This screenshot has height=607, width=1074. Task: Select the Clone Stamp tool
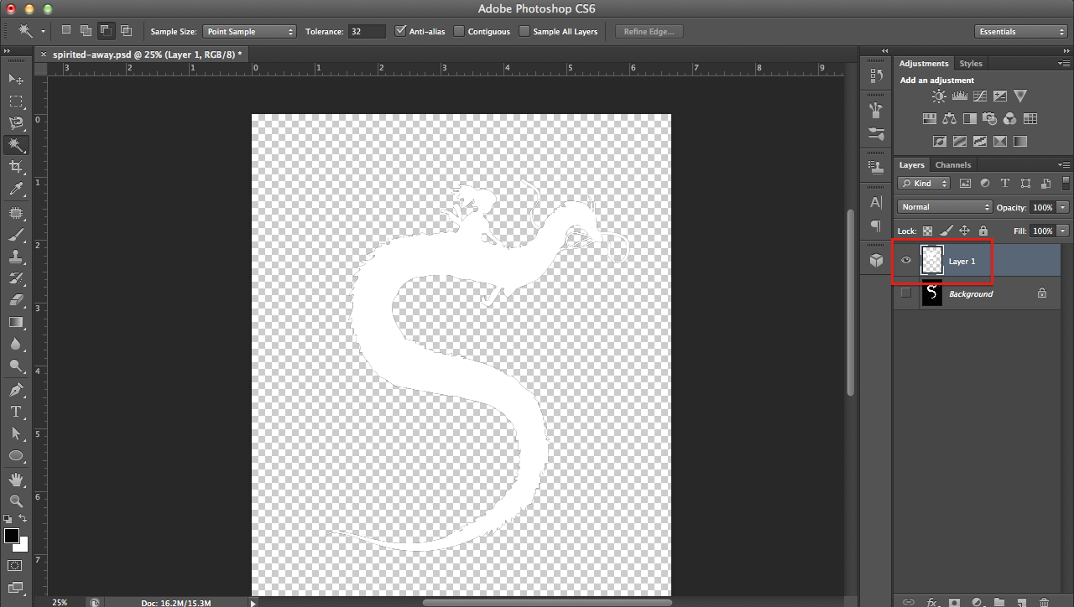coord(16,257)
